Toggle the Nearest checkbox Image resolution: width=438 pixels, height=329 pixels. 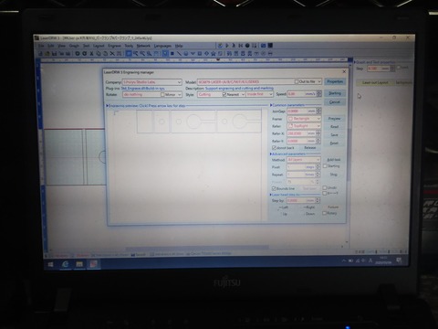point(224,95)
